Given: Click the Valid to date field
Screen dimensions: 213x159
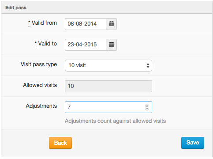Looking at the screenshot, I should click(x=86, y=45).
